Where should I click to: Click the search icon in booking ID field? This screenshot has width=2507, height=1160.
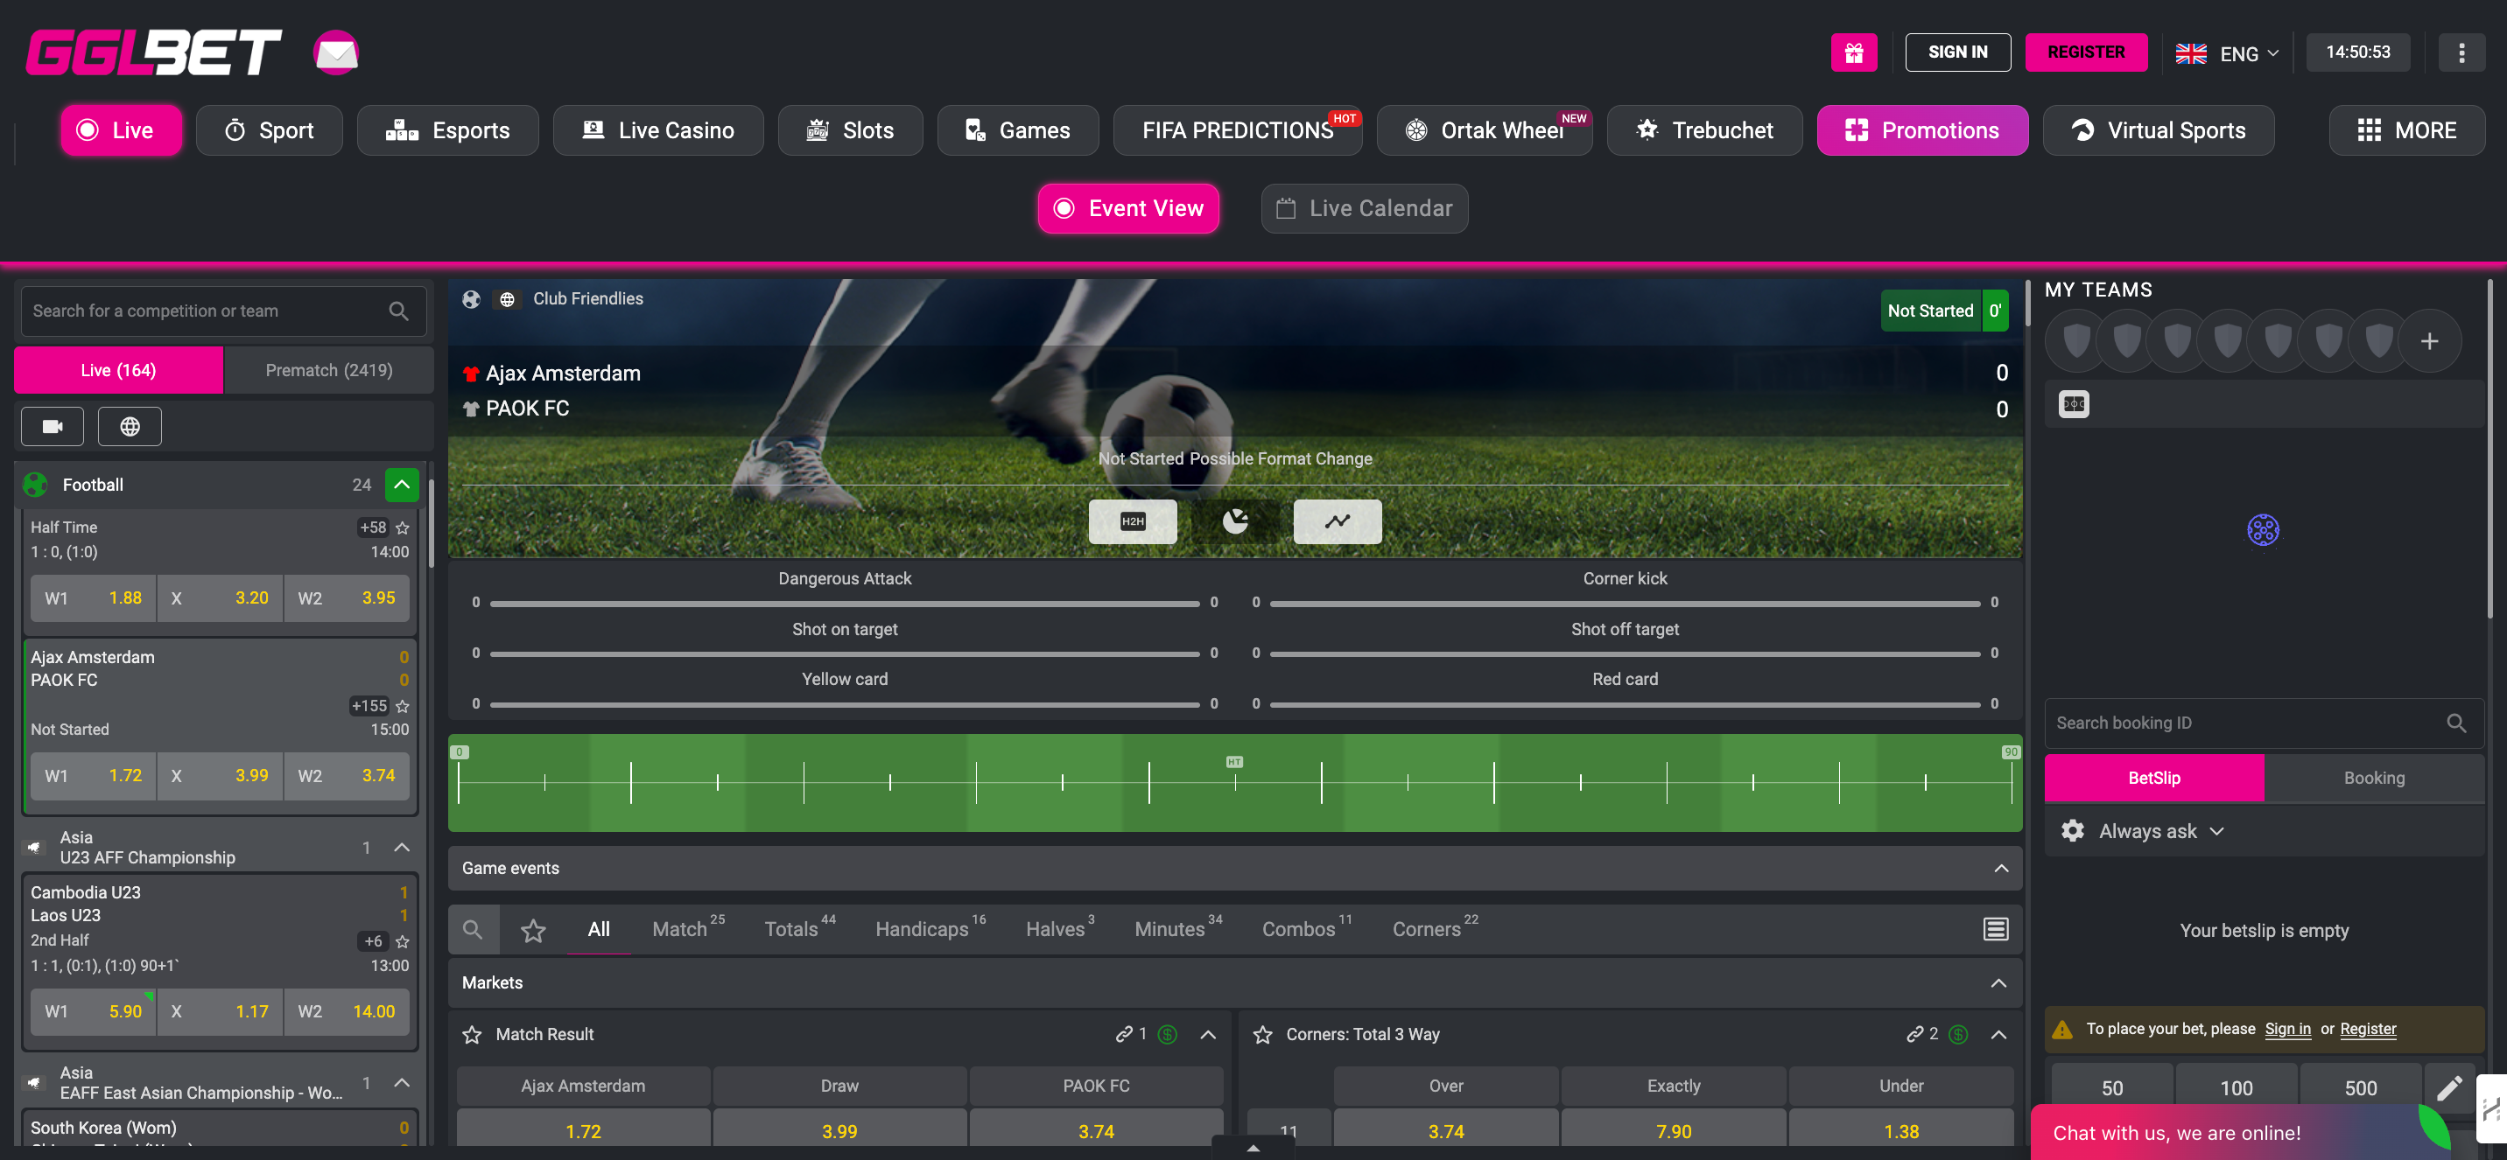(x=2455, y=723)
